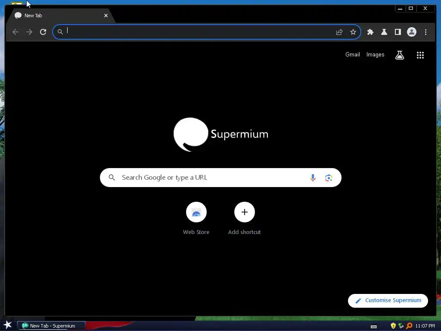Screen dimensions: 441x331
Task: Open the three-dot browser menu
Action: pos(425,32)
